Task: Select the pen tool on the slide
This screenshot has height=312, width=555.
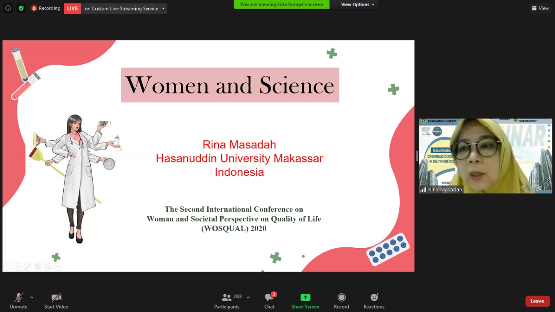Action: 27,267
